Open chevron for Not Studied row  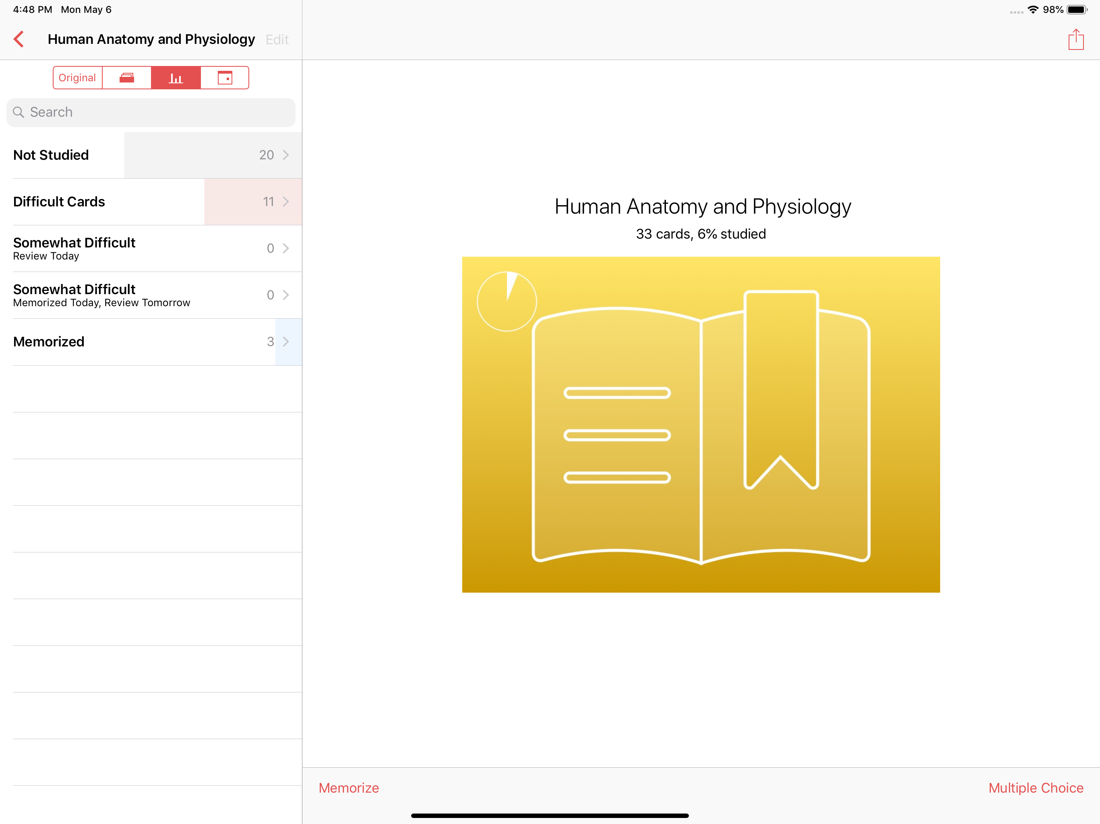point(286,155)
